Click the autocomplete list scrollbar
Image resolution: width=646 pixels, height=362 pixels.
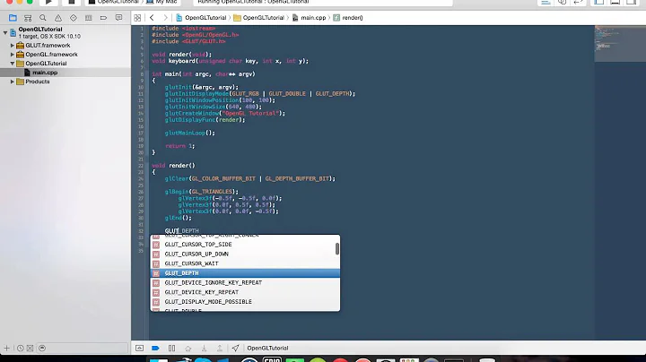(x=337, y=248)
